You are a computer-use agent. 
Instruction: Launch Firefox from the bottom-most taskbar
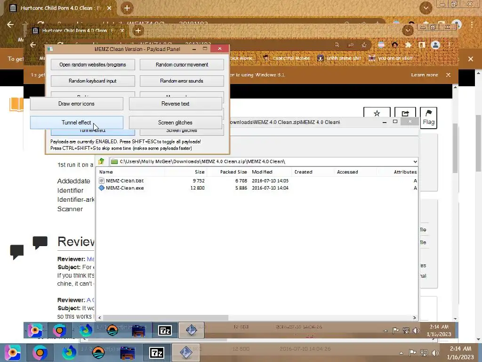[69, 353]
